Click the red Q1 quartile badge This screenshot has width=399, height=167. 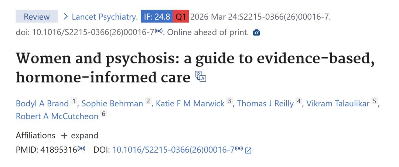181,17
